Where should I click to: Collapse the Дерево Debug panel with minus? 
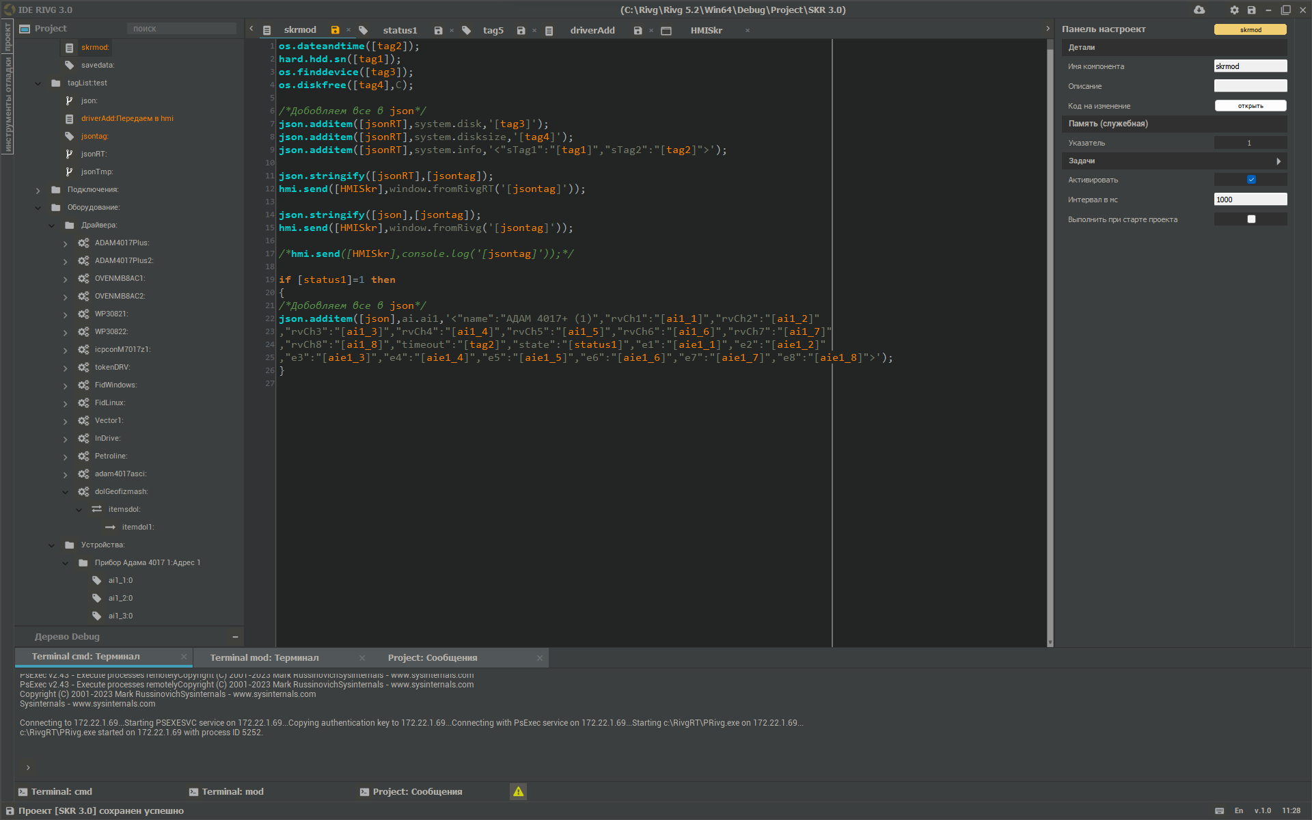235,637
